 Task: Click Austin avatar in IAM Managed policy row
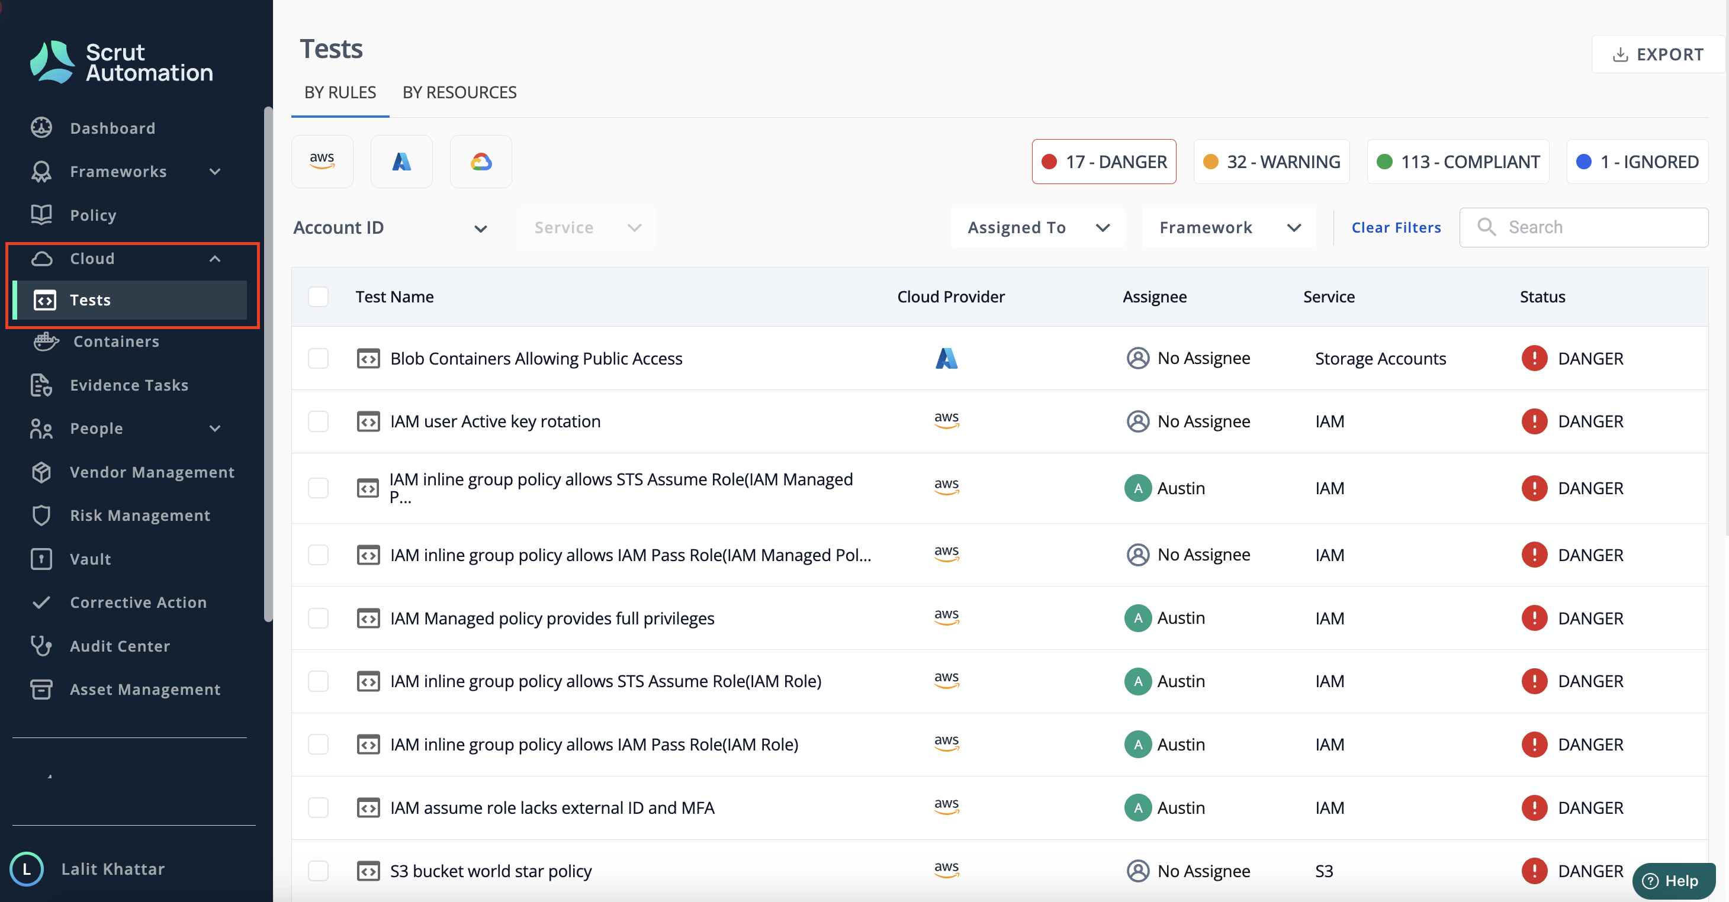tap(1137, 618)
